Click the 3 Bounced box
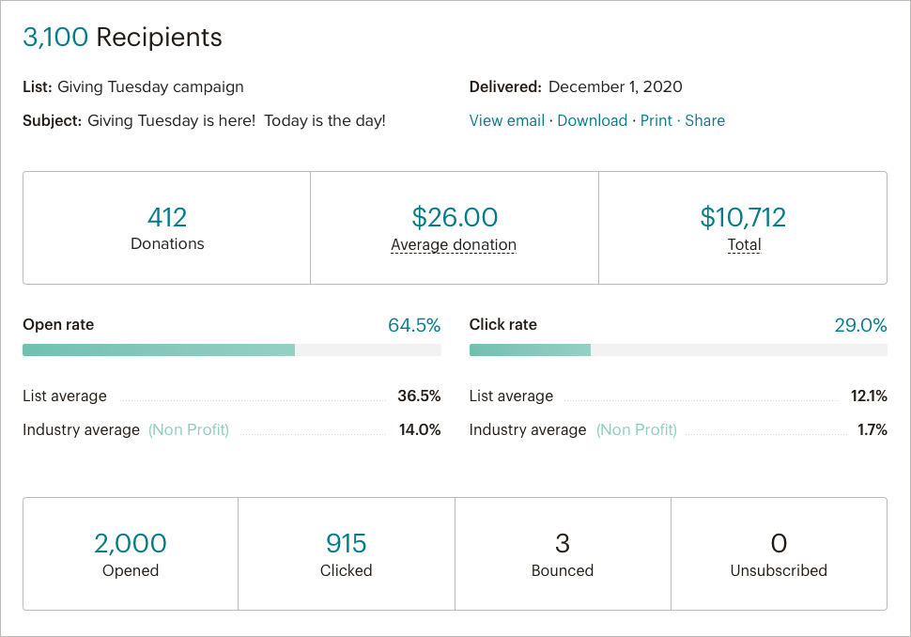The width and height of the screenshot is (911, 637). click(563, 553)
